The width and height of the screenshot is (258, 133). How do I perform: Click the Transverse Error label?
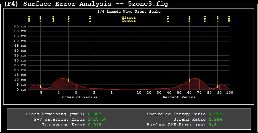tap(63, 125)
